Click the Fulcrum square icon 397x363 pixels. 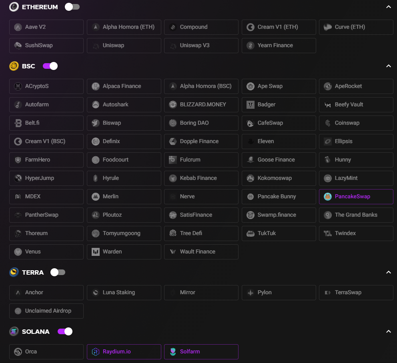tap(173, 160)
